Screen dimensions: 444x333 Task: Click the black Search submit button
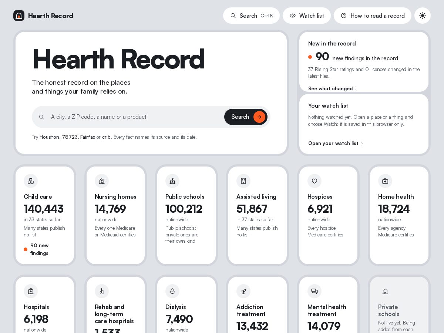(246, 117)
